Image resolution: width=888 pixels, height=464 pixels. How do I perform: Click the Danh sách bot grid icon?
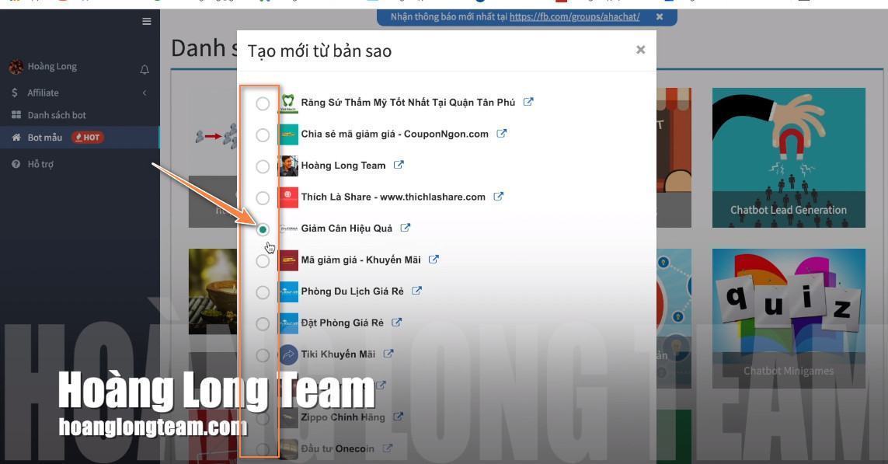16,115
